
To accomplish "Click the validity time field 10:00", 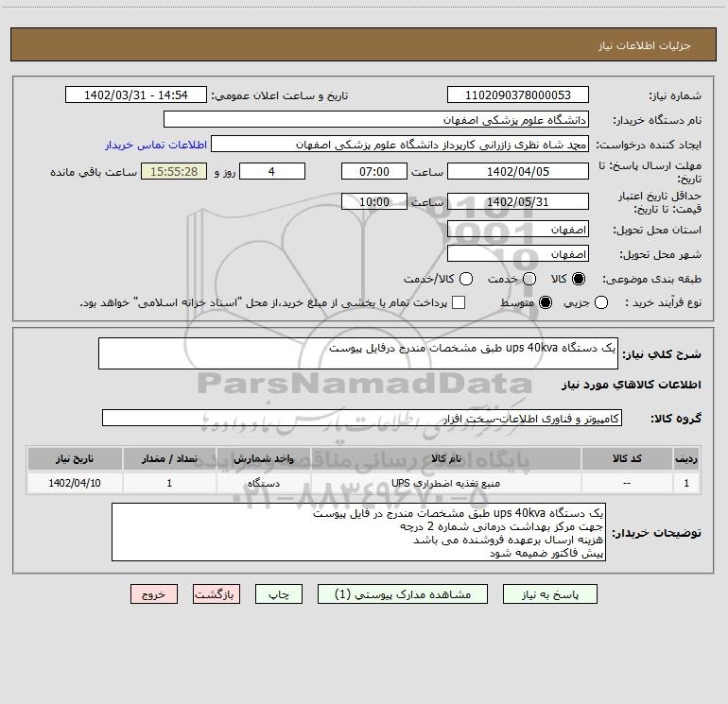I will pyautogui.click(x=374, y=202).
